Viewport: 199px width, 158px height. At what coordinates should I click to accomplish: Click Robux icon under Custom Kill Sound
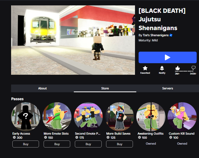171,137
